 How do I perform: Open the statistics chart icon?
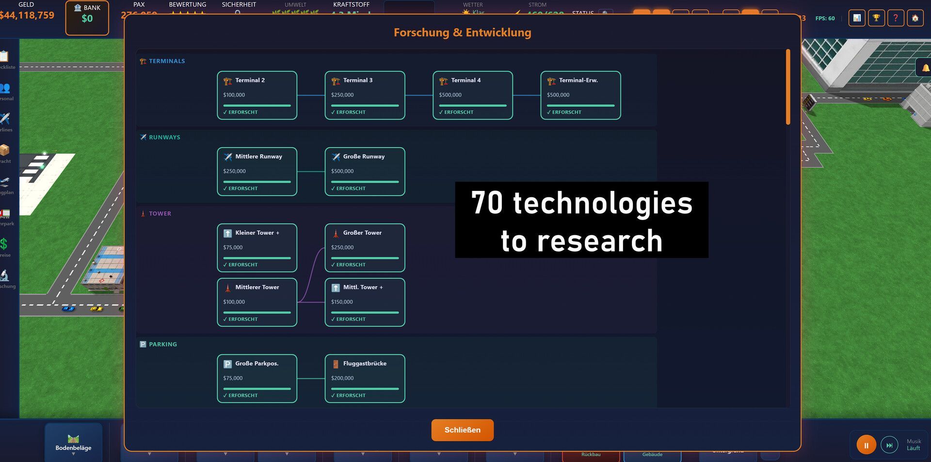(857, 18)
